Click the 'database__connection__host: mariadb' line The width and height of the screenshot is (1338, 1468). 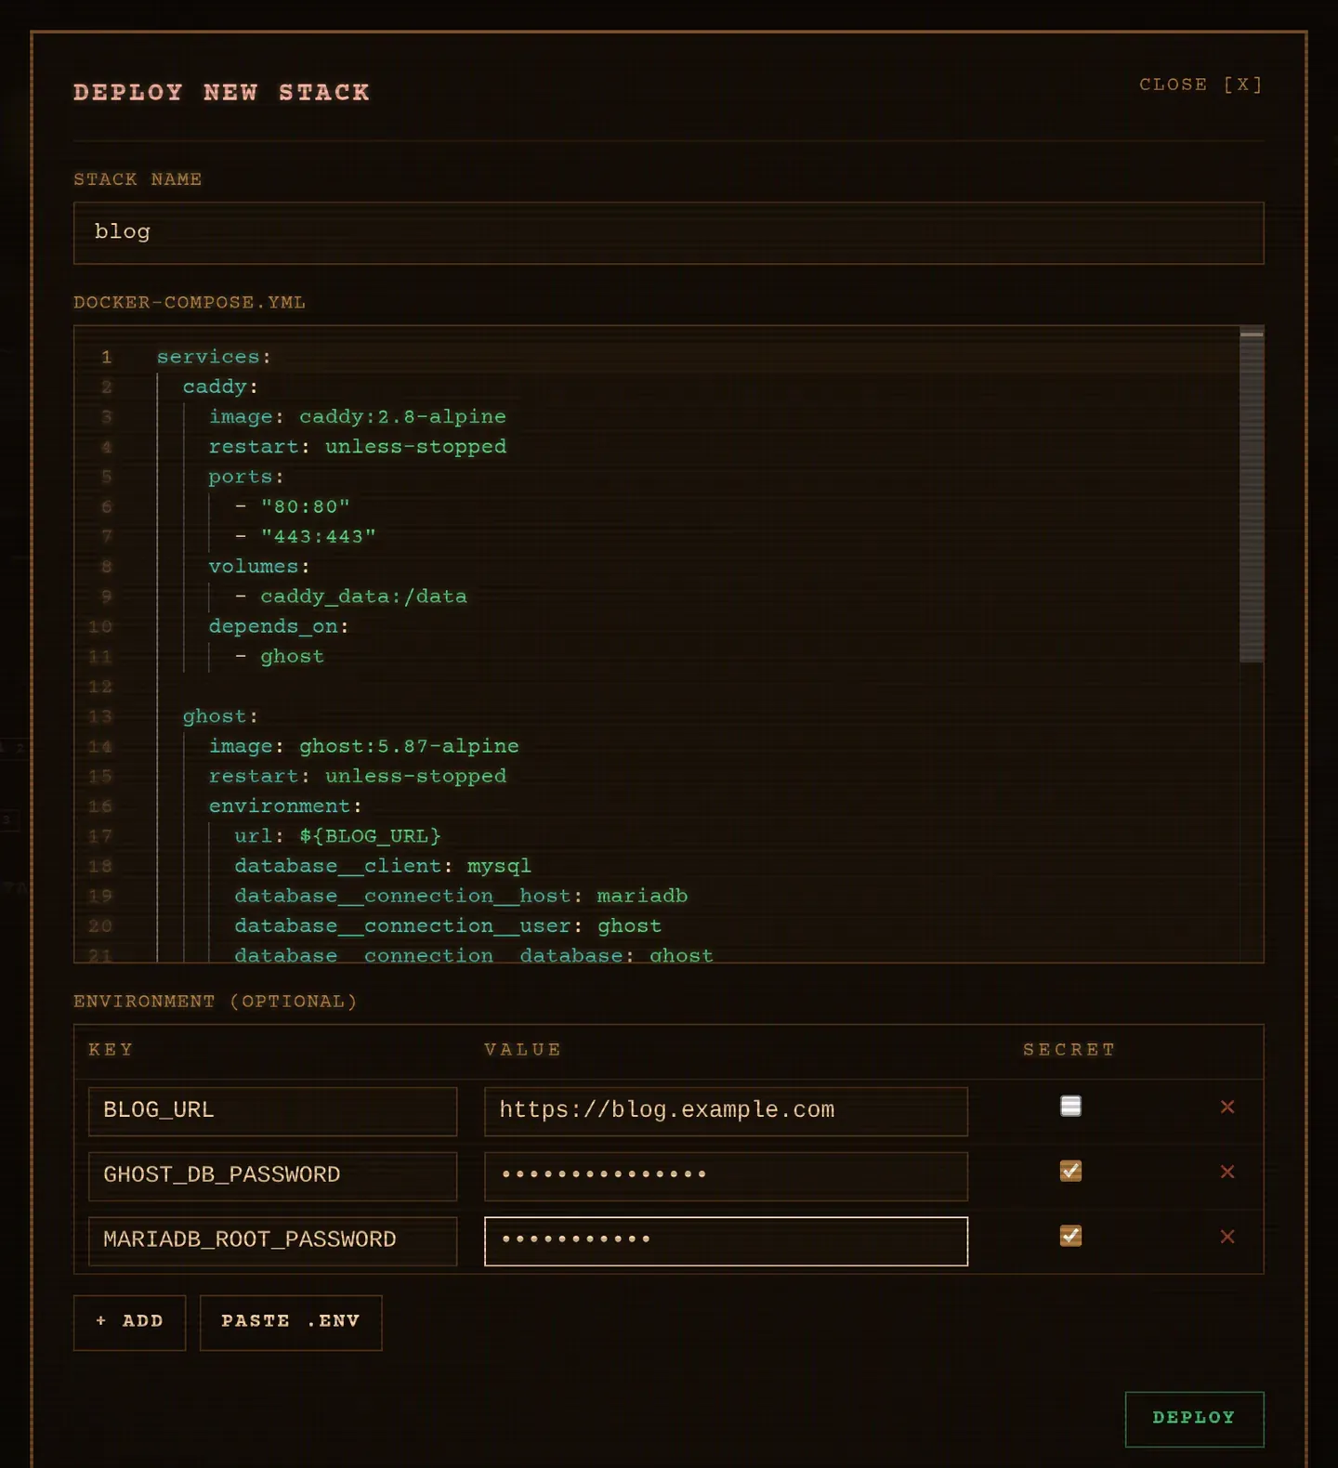point(461,896)
